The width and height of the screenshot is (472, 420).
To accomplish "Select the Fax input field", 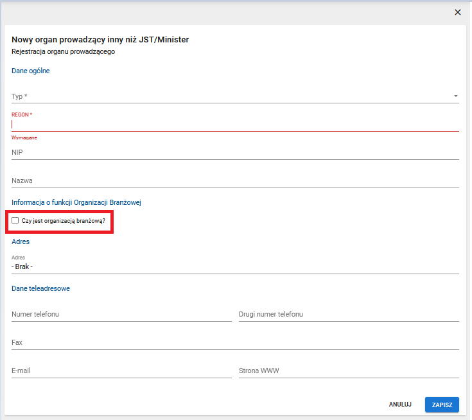I will coord(235,343).
